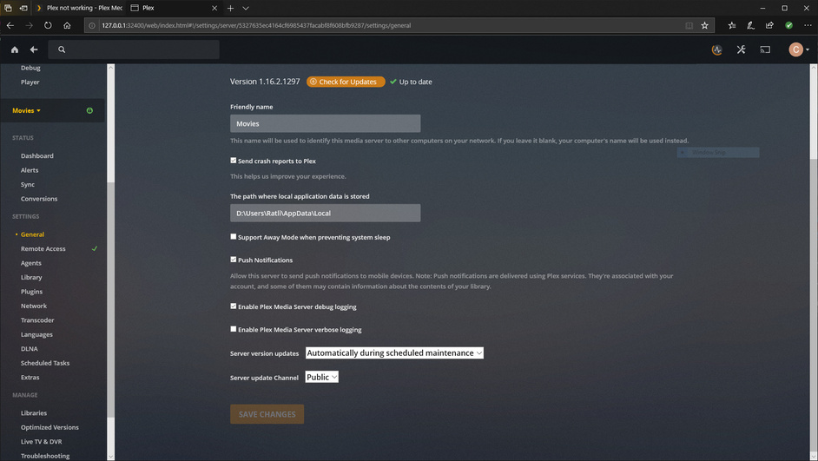Click browser back arrow

[10, 25]
